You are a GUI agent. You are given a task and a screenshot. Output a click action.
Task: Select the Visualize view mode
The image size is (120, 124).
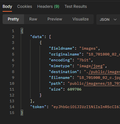pyautogui.click(x=80, y=19)
